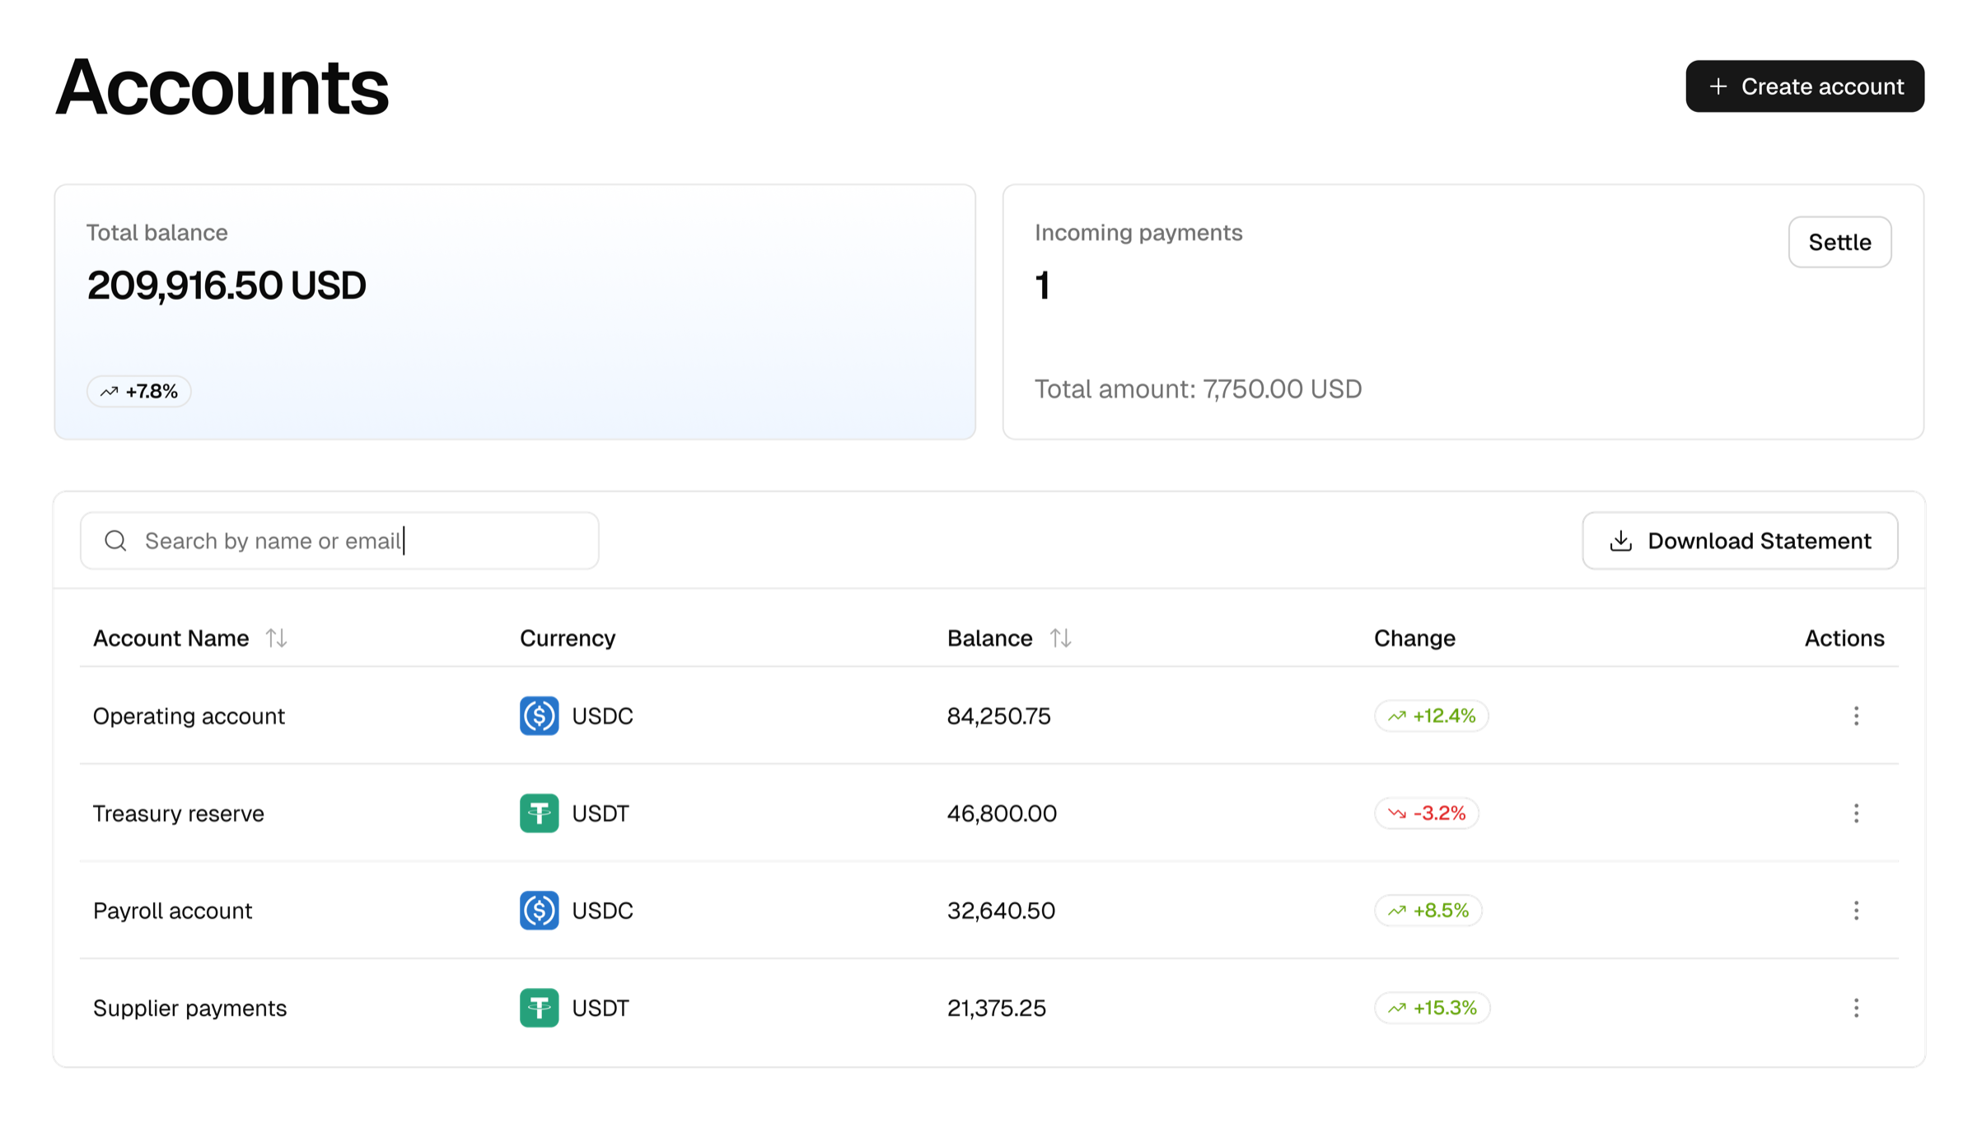Click the -3.2% change badge

pyautogui.click(x=1427, y=813)
